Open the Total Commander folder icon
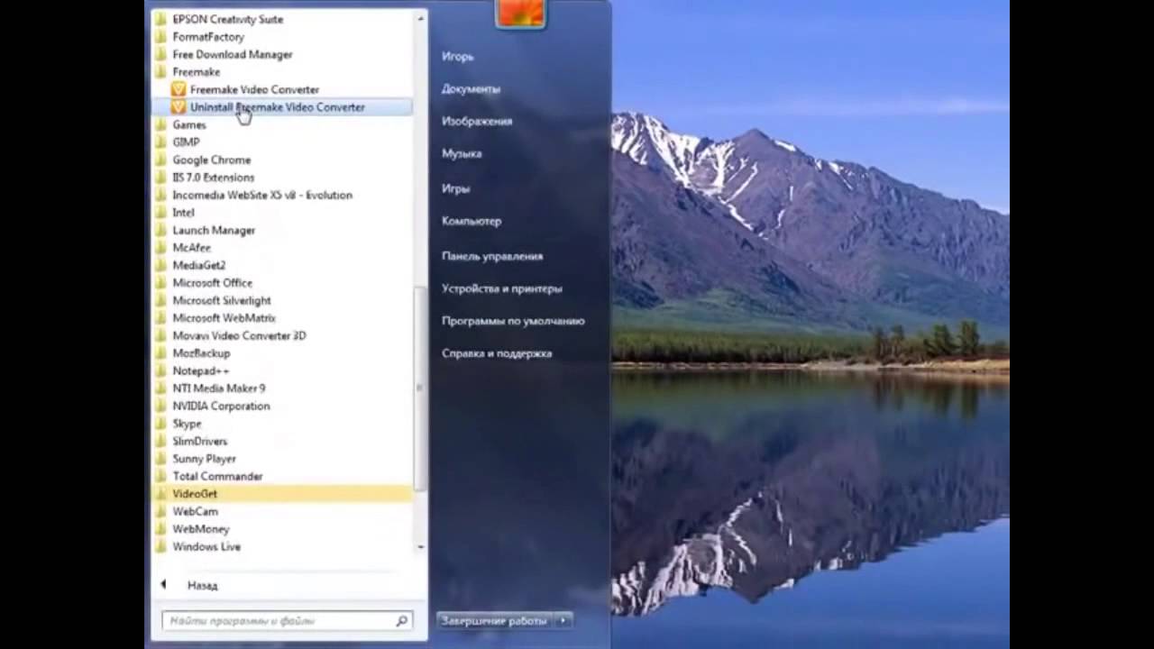Screen dimensions: 1154x649 tap(160, 476)
